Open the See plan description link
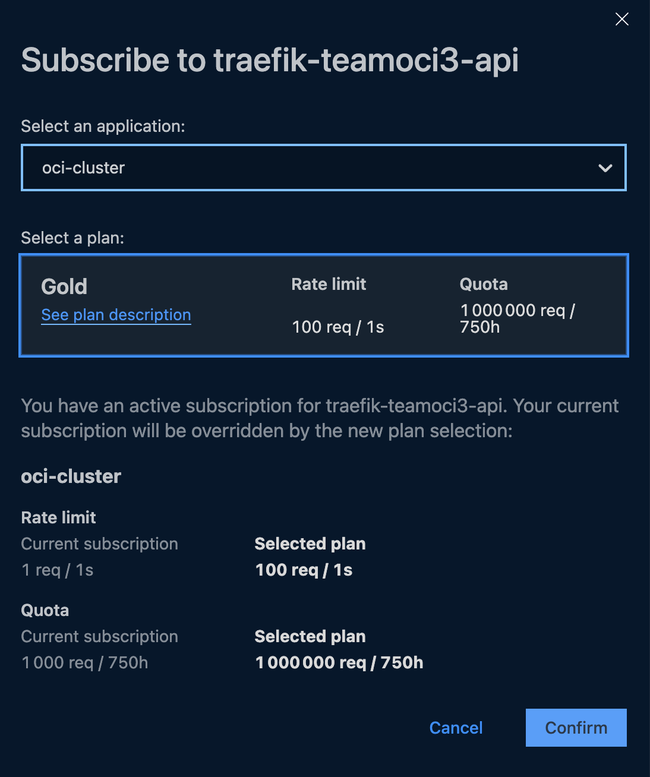The height and width of the screenshot is (777, 650). 116,315
